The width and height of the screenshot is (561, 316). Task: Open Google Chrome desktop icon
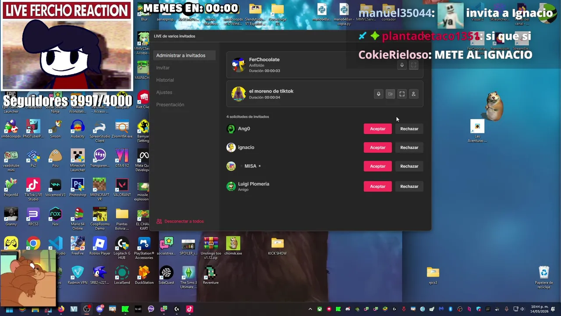(x=33, y=244)
